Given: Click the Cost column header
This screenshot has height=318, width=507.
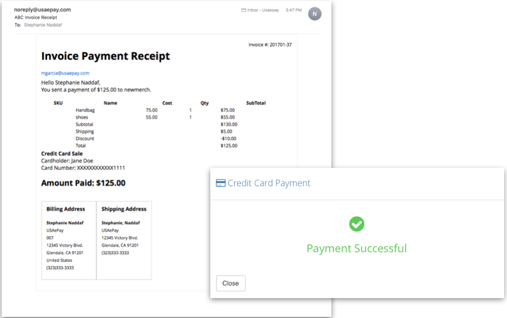Looking at the screenshot, I should pos(167,103).
